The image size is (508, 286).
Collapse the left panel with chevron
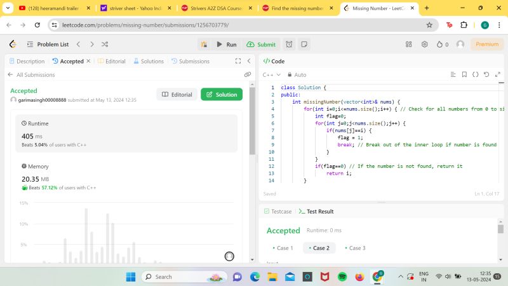click(249, 61)
